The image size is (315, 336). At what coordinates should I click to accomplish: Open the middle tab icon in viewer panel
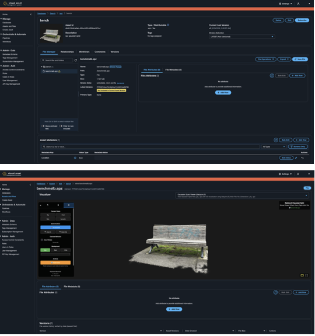coord(58,205)
